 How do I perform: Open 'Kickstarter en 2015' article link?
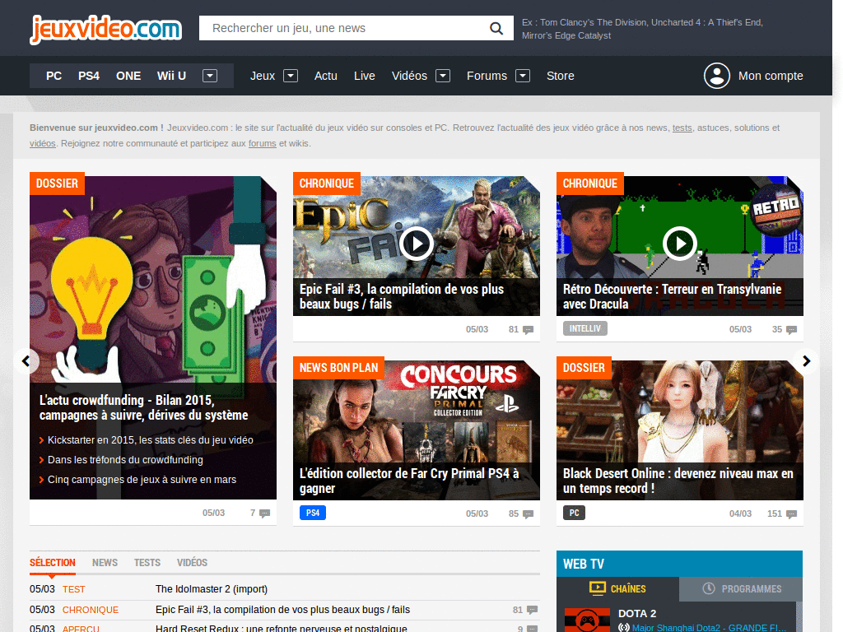click(150, 440)
